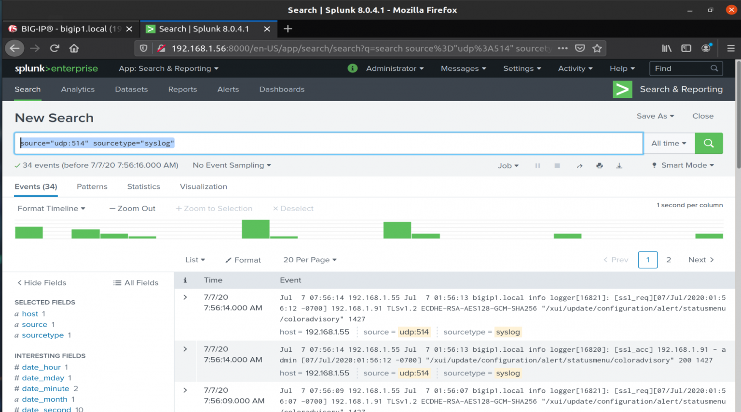
Task: Click the info icon next to Administrator
Action: click(x=353, y=68)
